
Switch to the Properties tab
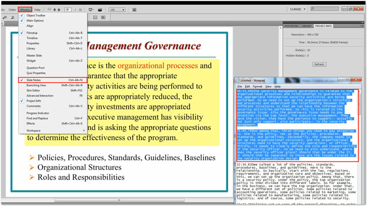(x=291, y=26)
